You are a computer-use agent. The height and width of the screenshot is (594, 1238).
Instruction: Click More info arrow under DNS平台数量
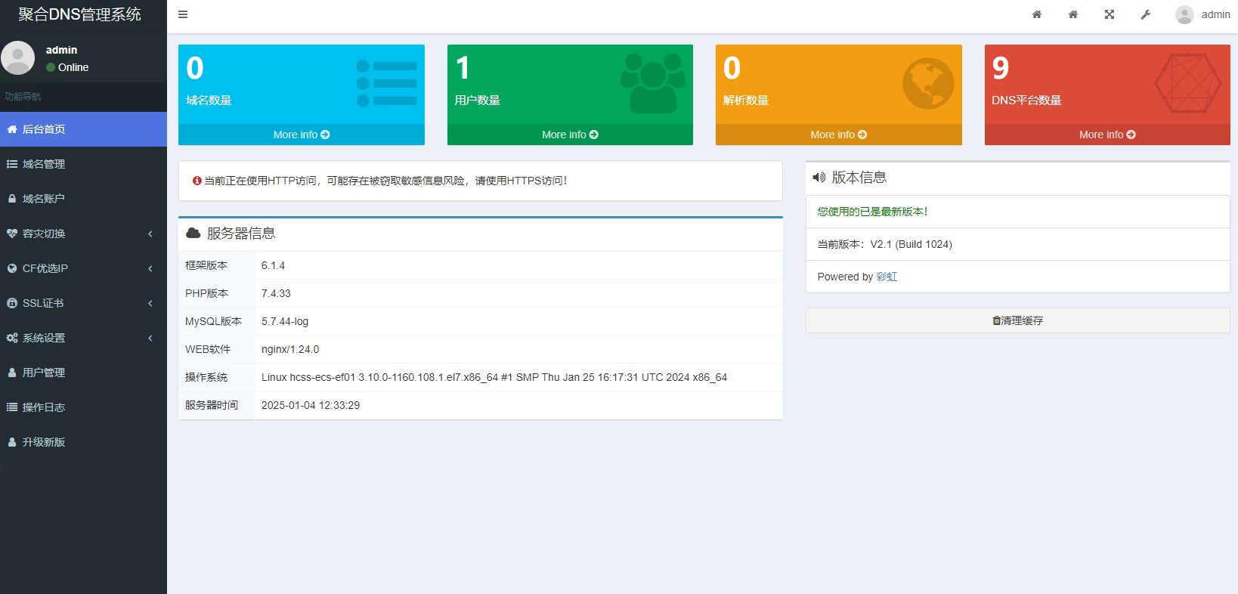click(1131, 135)
